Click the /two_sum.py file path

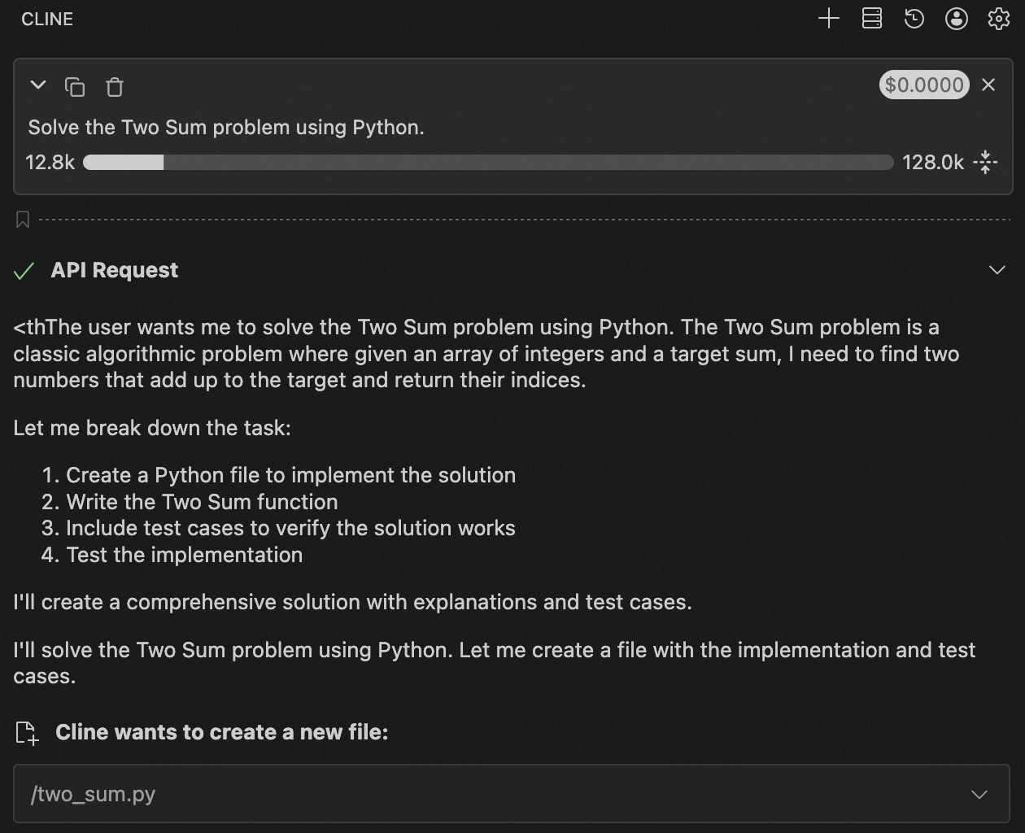coord(93,794)
